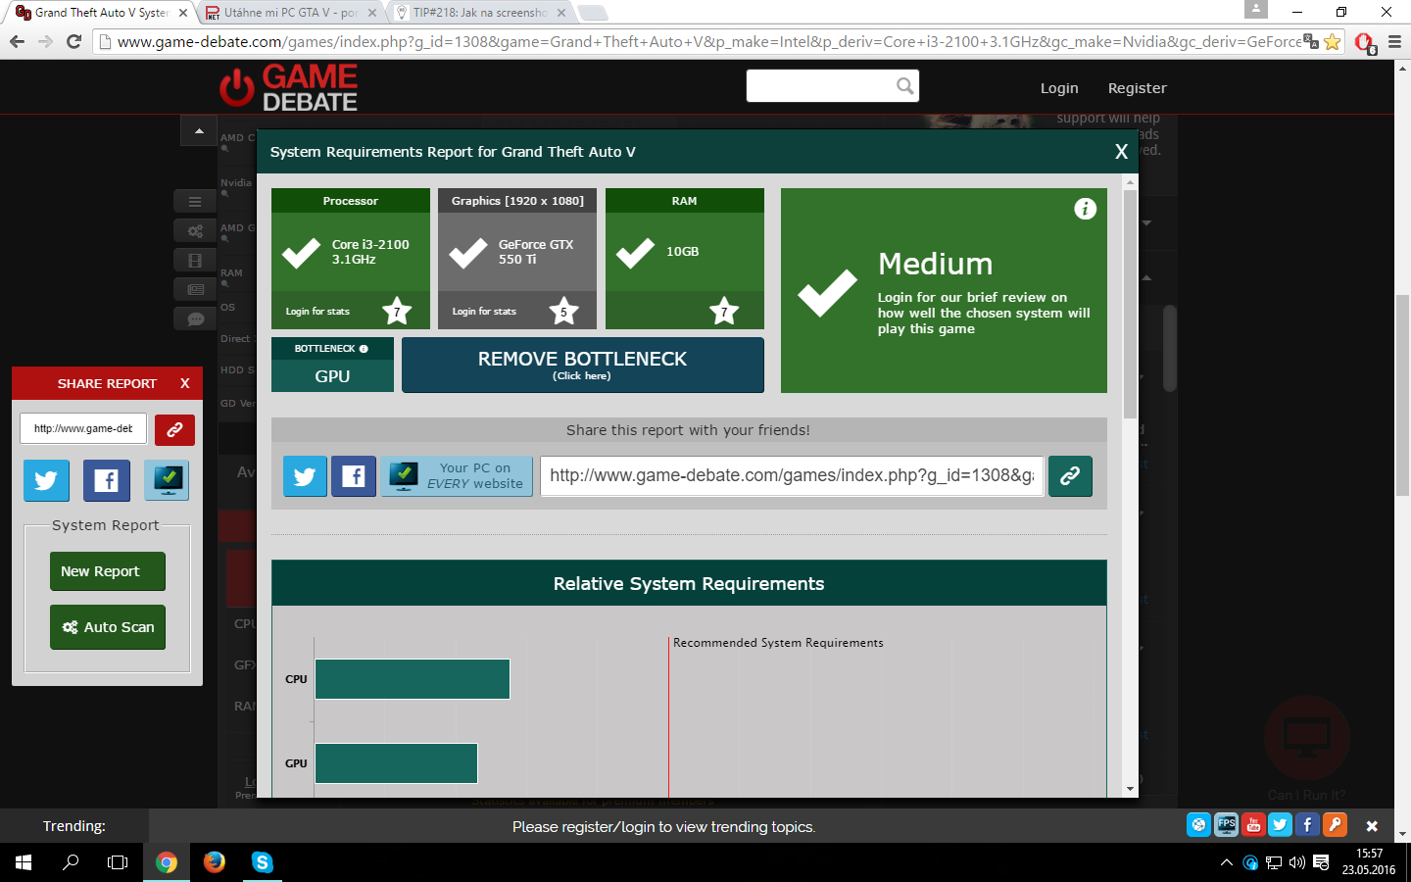Click the Processor rating star

397,311
